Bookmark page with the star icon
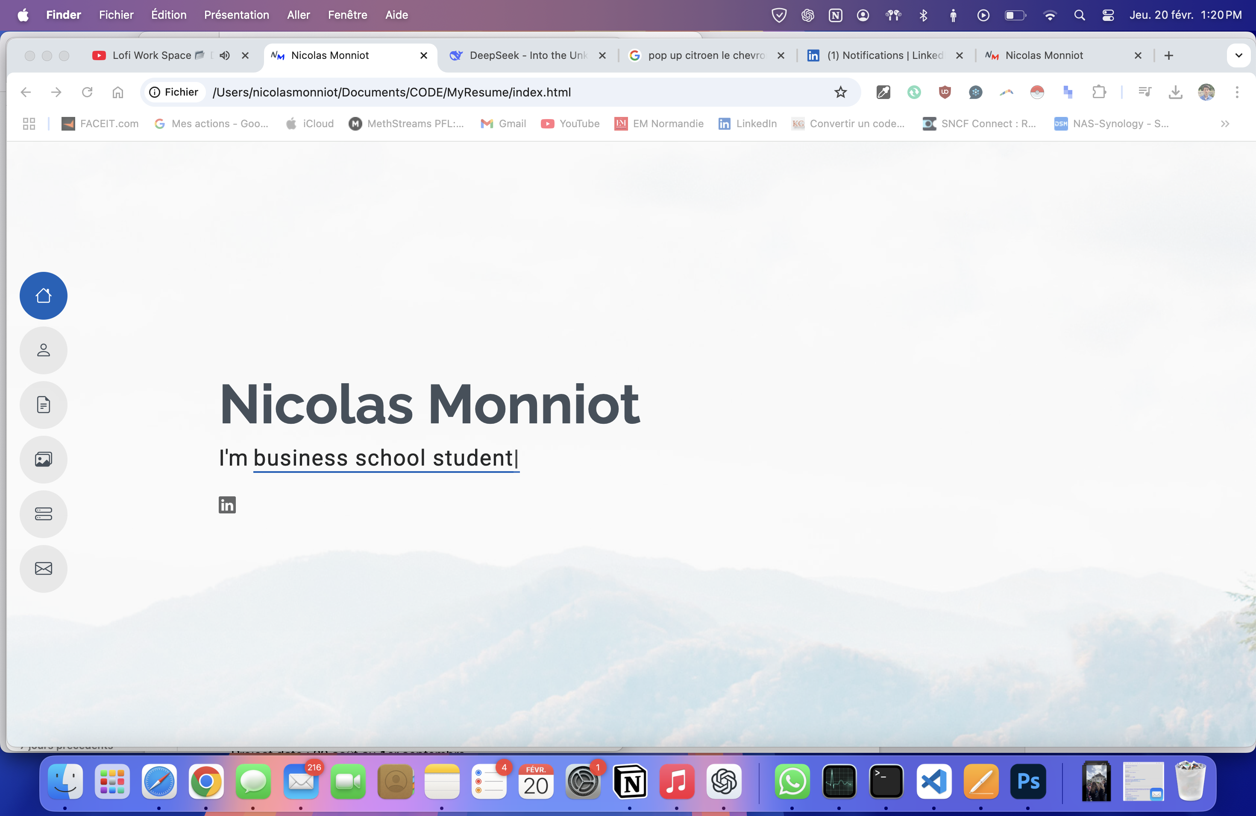The width and height of the screenshot is (1256, 816). (x=840, y=92)
